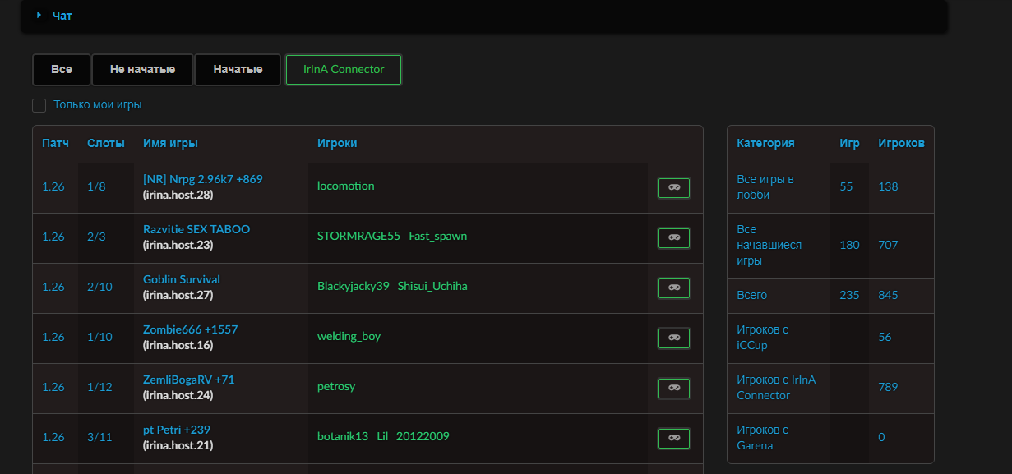Switch to the Начатые tab
The width and height of the screenshot is (1012, 474).
(x=238, y=70)
